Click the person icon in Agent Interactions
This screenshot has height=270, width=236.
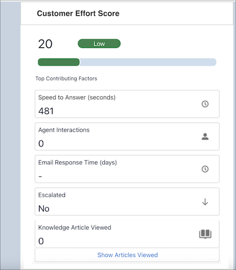[205, 136]
